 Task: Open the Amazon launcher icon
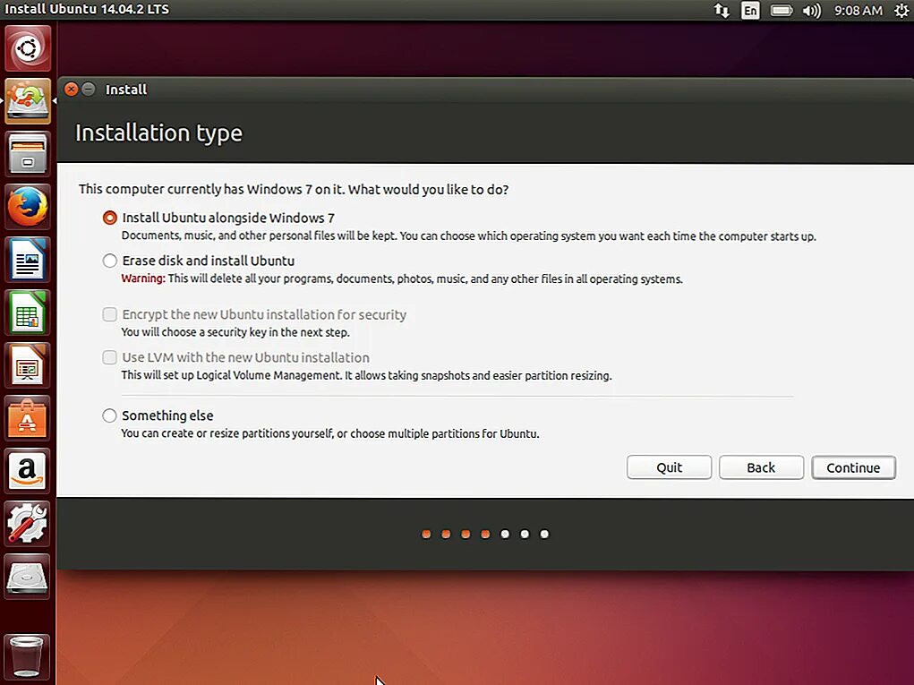28,471
